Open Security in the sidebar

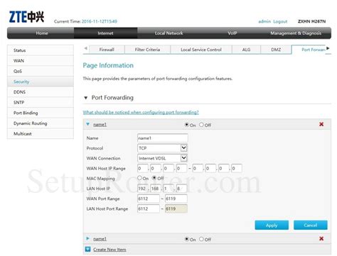41,82
